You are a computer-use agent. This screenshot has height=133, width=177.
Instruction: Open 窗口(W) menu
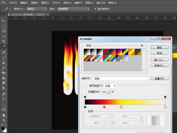click(101, 3)
